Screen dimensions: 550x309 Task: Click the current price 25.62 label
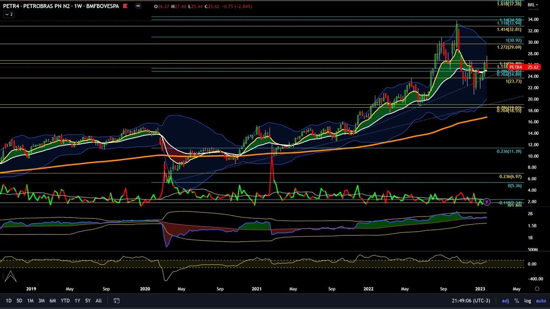pos(532,67)
